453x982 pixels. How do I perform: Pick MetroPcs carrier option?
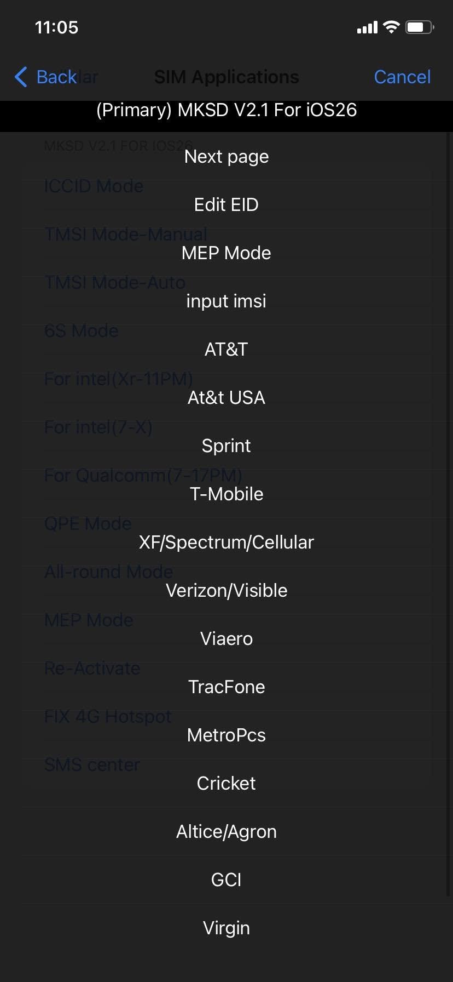tap(226, 735)
